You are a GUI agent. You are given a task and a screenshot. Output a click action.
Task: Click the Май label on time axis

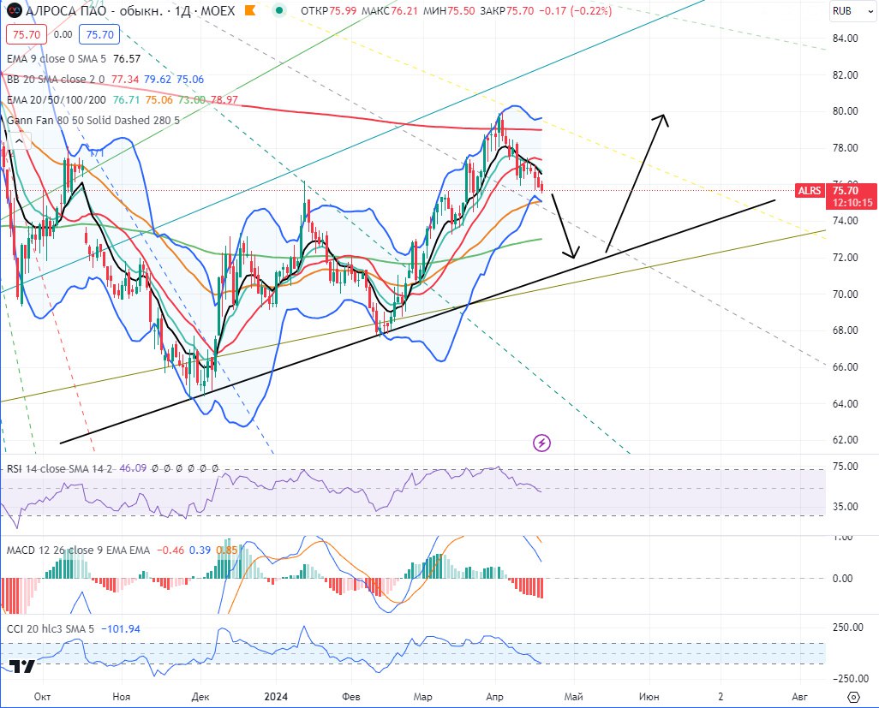(x=573, y=697)
